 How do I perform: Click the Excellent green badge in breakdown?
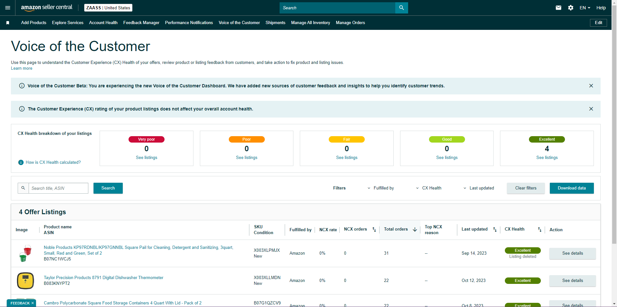pyautogui.click(x=547, y=139)
